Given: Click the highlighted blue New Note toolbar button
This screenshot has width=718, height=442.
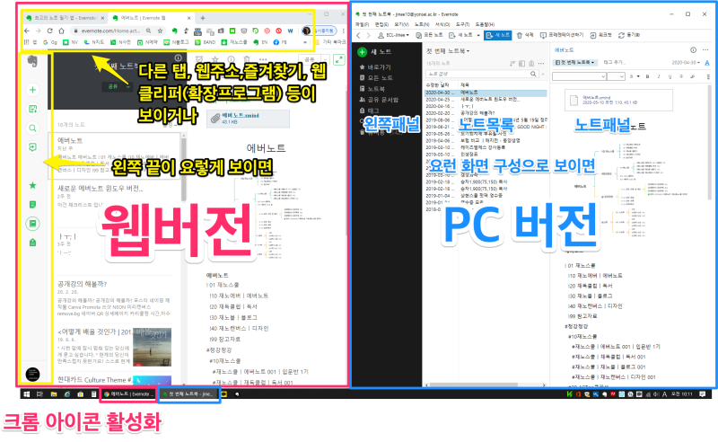Looking at the screenshot, I should pos(497,35).
